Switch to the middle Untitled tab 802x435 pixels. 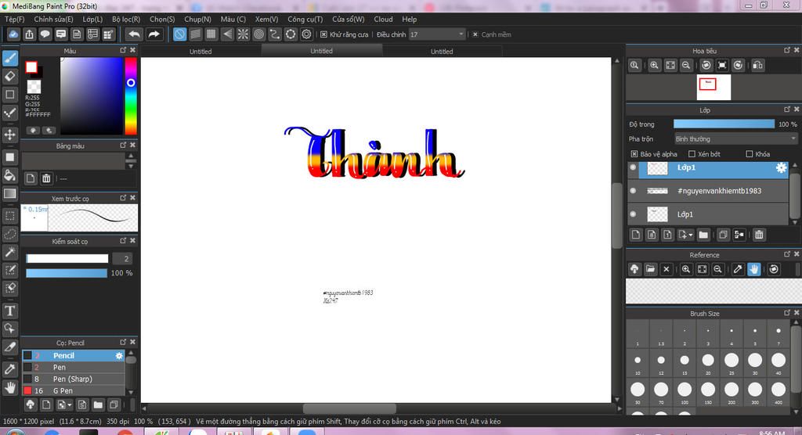pyautogui.click(x=321, y=51)
